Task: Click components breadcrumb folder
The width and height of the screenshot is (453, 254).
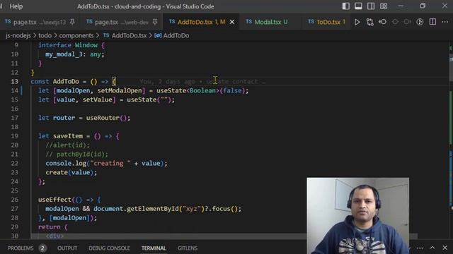Action: pos(76,35)
